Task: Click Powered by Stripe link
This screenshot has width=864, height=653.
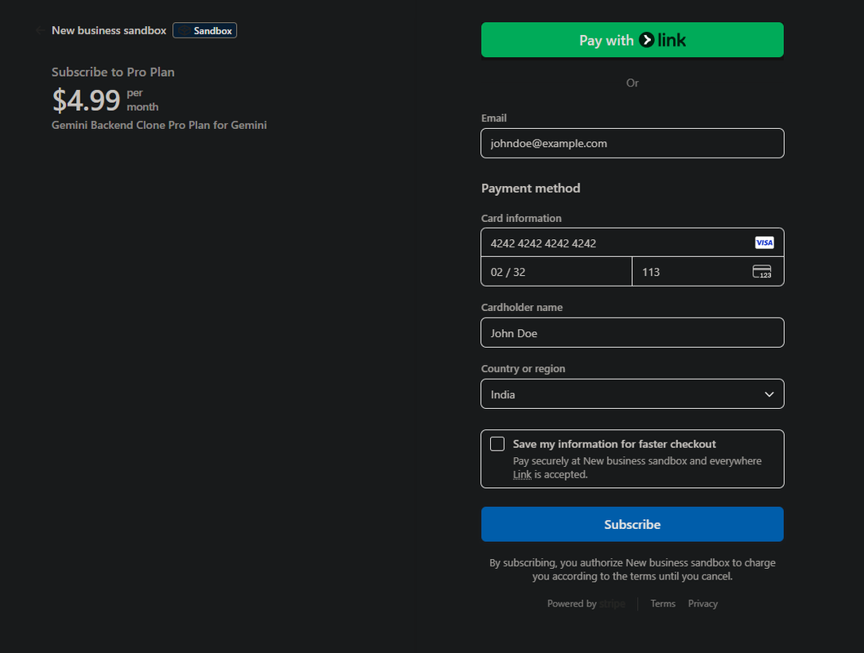Action: 586,603
